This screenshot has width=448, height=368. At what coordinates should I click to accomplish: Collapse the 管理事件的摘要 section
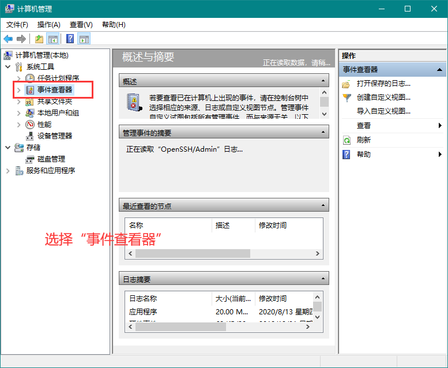point(323,132)
